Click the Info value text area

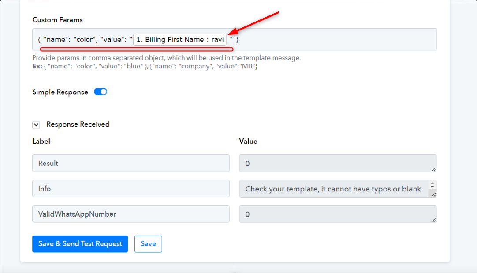(x=334, y=189)
